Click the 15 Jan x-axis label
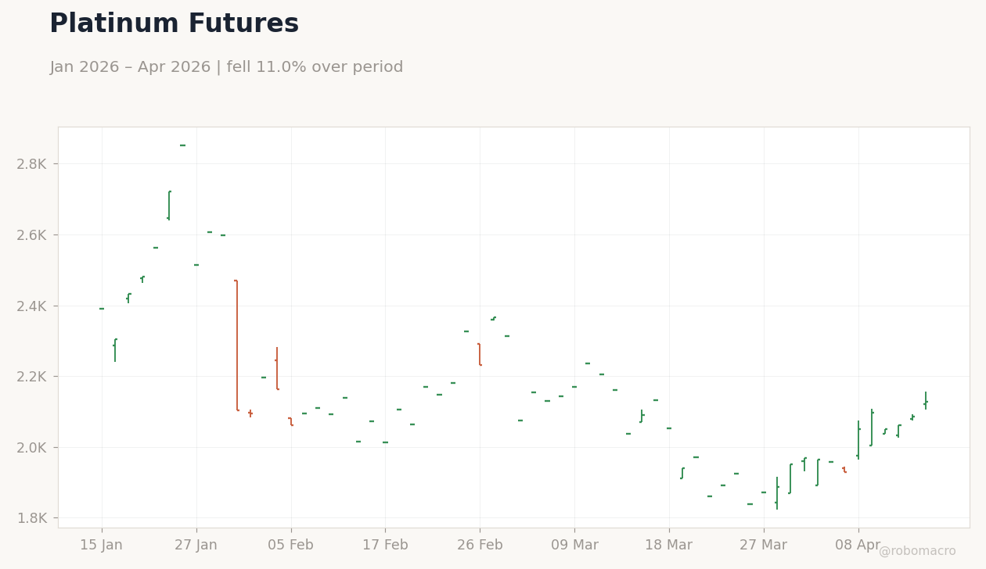986x569 pixels. [102, 546]
